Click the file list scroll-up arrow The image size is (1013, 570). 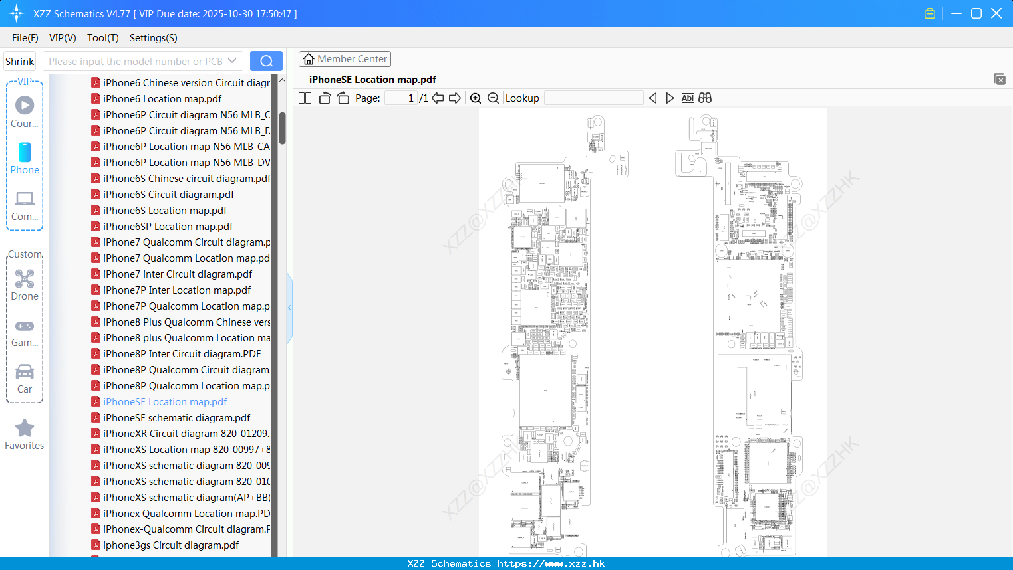[282, 80]
